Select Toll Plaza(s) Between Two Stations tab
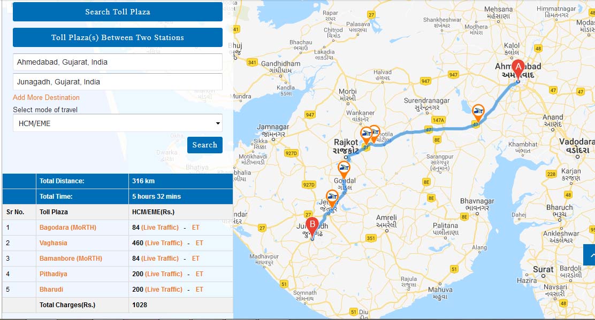 (117, 37)
